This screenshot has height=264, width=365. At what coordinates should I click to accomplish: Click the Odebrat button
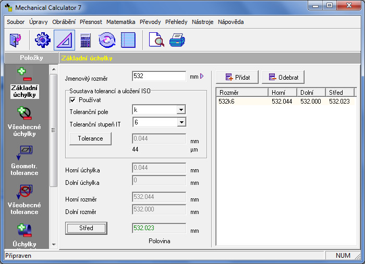(x=283, y=77)
